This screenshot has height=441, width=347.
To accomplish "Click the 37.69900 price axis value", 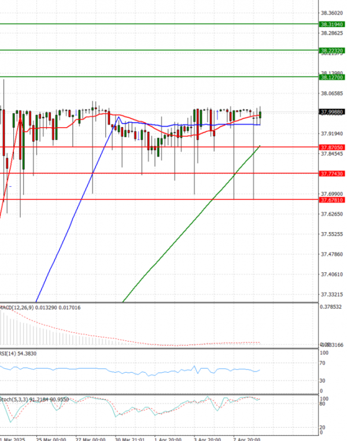I will [332, 194].
